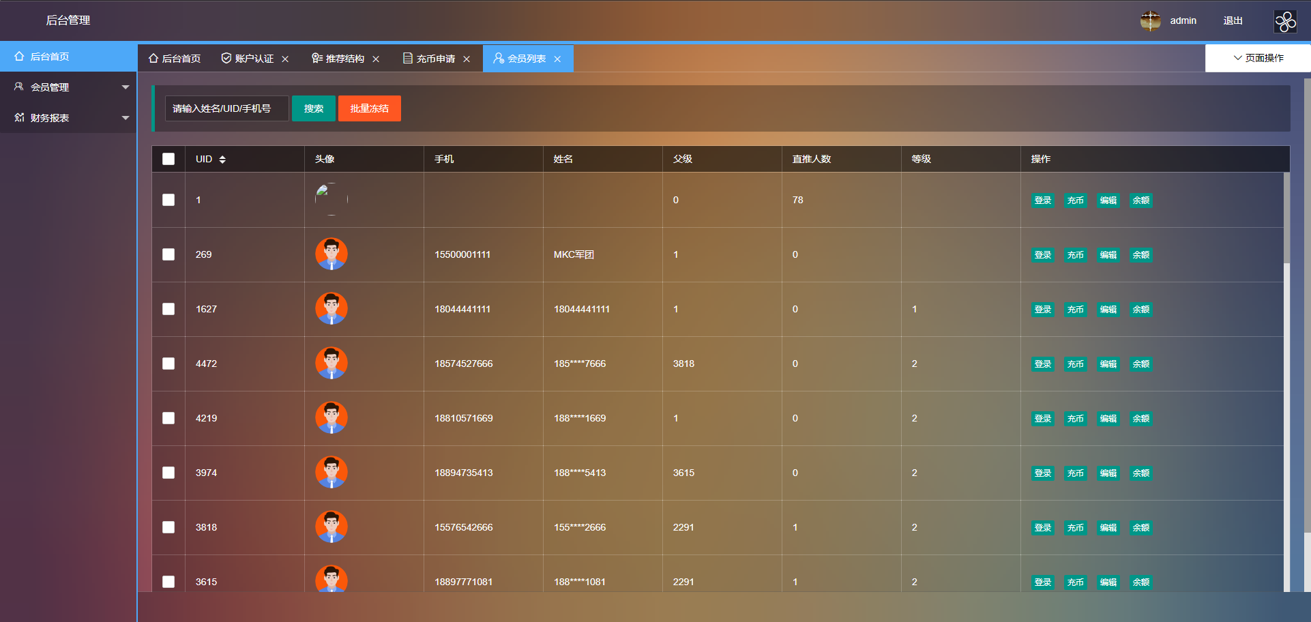Click the 财务报表 chart icon in the sidebar
Screen dimensions: 1311x622
click(19, 117)
